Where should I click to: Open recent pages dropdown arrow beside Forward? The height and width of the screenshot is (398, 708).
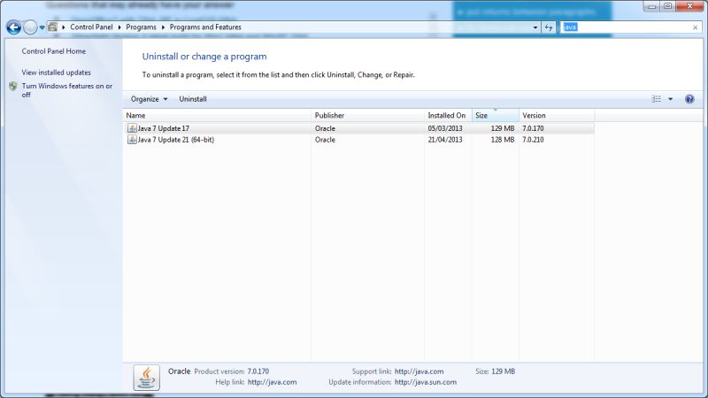42,27
